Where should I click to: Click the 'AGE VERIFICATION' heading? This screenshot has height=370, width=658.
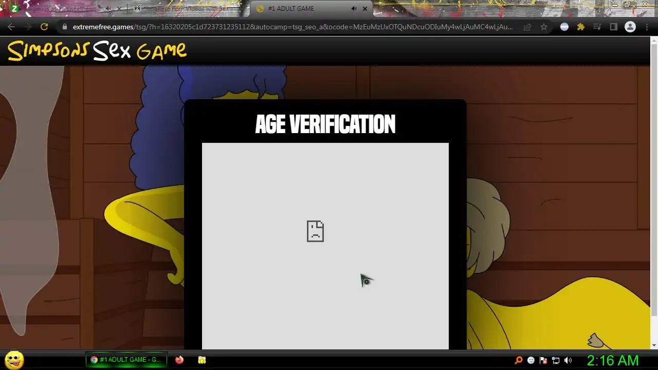coord(325,124)
